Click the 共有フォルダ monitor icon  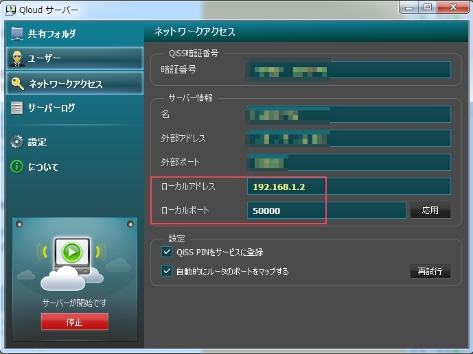(x=17, y=34)
